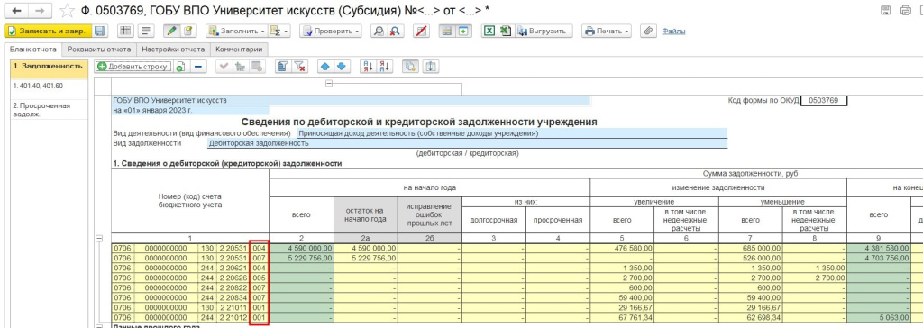Sort descending with the Я-А down icon
The width and height of the screenshot is (923, 328).
pos(384,67)
